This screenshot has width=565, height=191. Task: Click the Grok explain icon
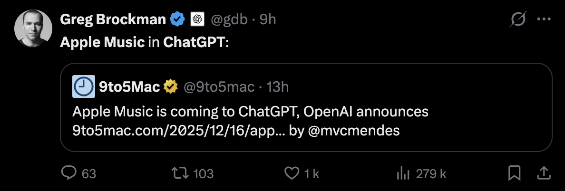[517, 19]
